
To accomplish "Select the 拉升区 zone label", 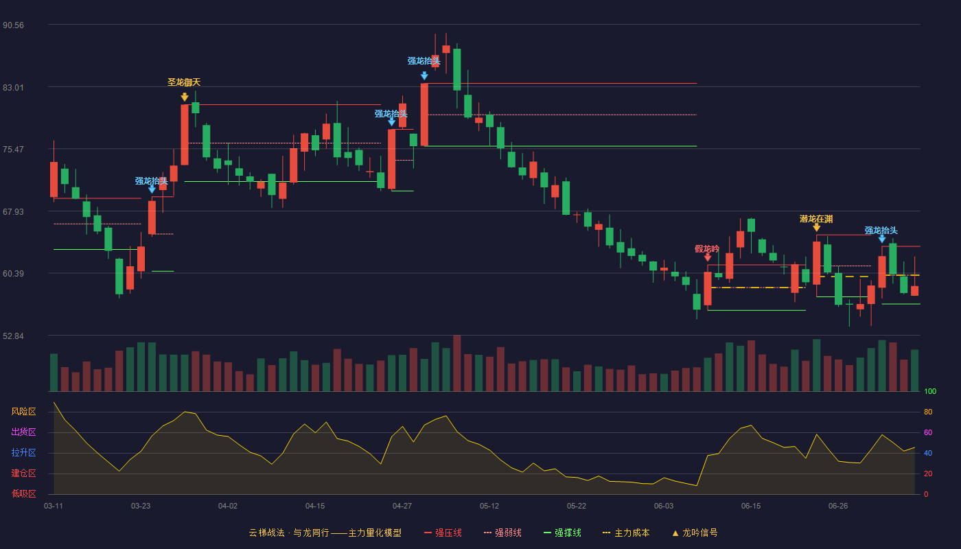I will (23, 453).
